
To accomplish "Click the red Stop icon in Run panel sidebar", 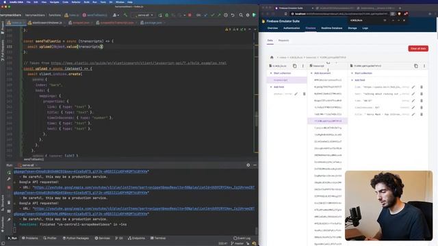I will (x=9, y=187).
